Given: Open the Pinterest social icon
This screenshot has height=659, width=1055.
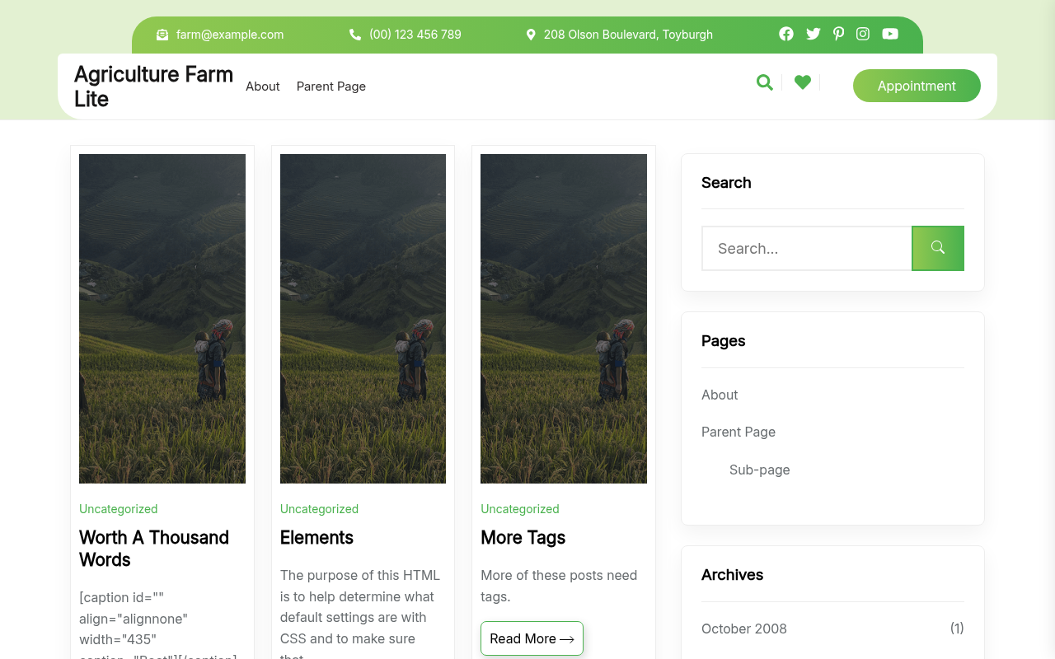Looking at the screenshot, I should pyautogui.click(x=838, y=34).
